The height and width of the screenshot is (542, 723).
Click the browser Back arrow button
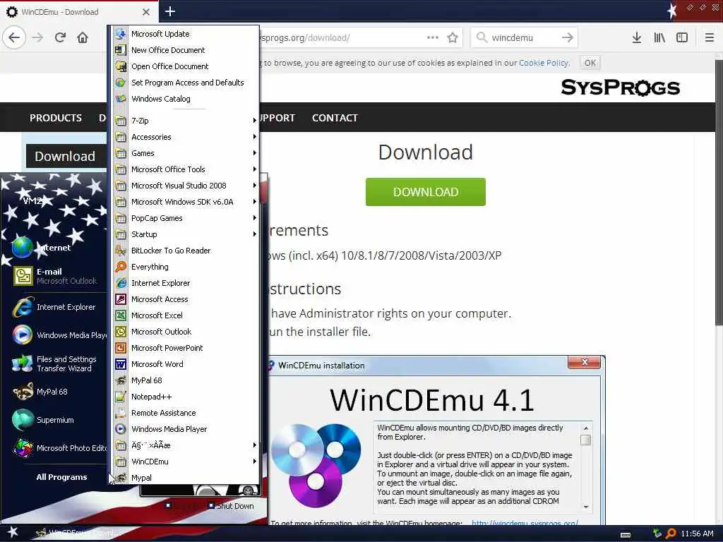pyautogui.click(x=14, y=37)
